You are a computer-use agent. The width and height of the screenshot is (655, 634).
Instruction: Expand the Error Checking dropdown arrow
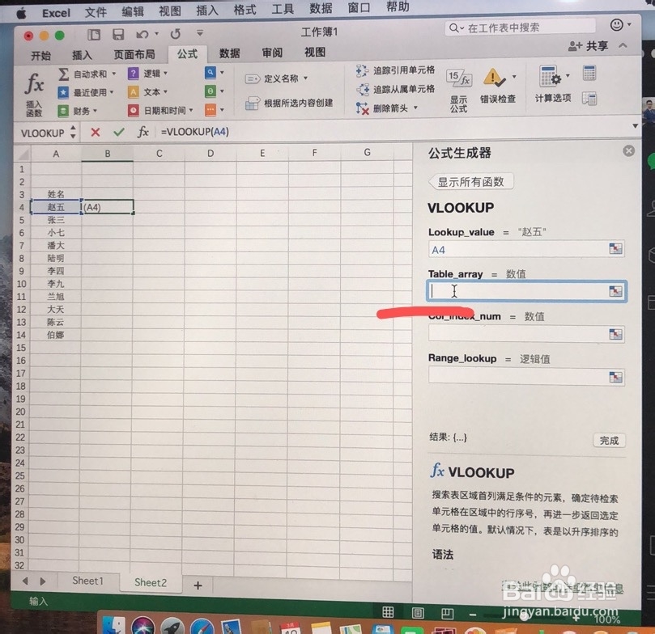(x=514, y=76)
